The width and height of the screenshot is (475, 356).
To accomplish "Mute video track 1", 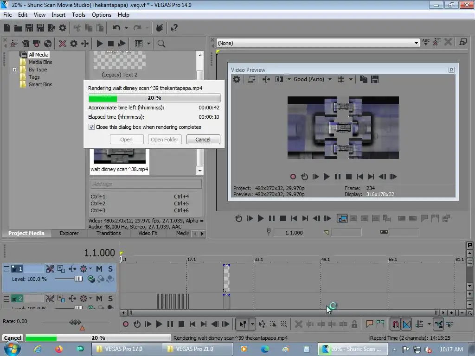I will (99, 268).
